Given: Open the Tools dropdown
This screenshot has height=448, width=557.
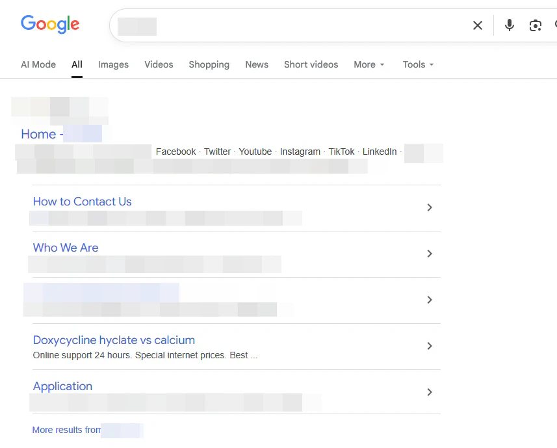Looking at the screenshot, I should (x=418, y=64).
